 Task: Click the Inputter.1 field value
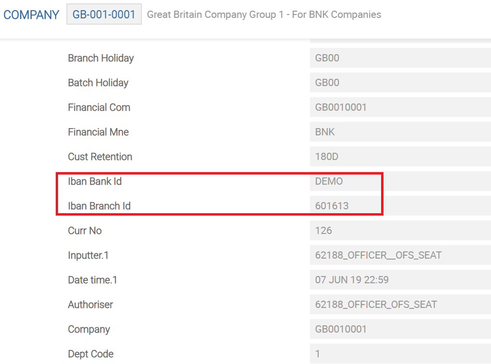400,255
